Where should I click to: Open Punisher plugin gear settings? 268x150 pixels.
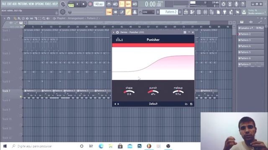[x=117, y=32]
